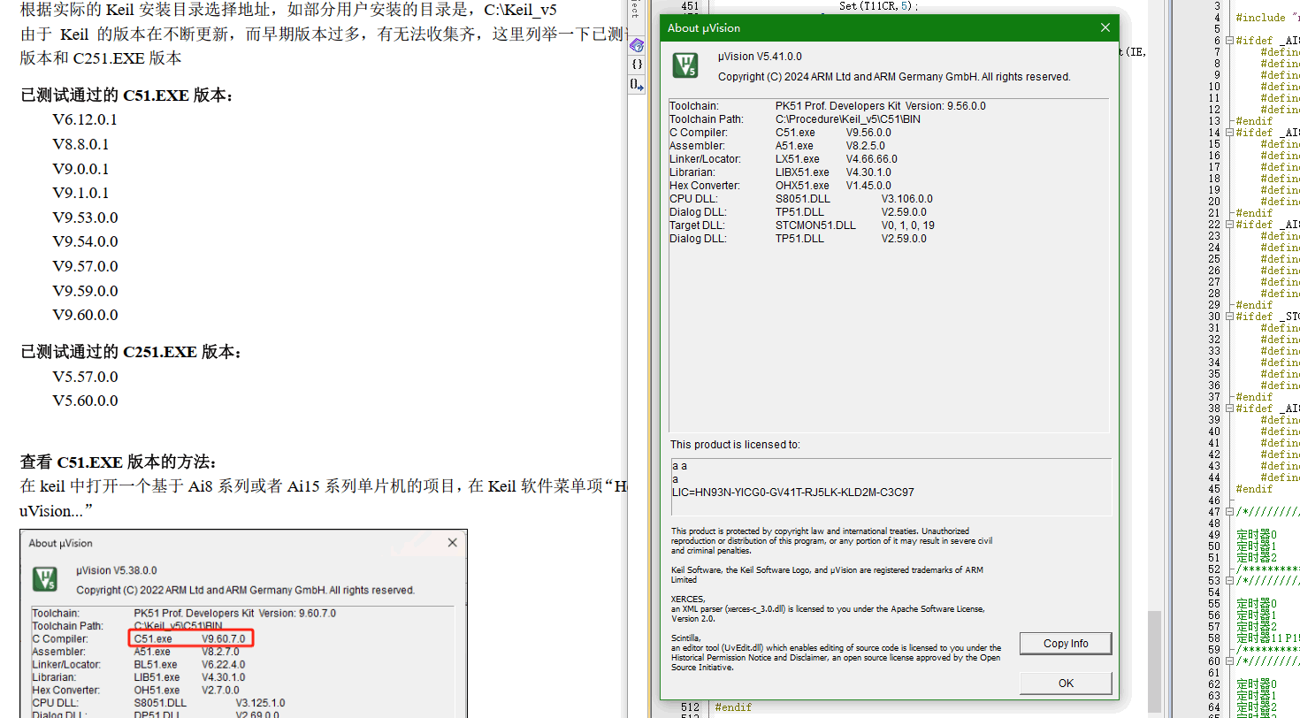Click the µVision logo in About dialog
This screenshot has width=1300, height=718.
coord(686,65)
